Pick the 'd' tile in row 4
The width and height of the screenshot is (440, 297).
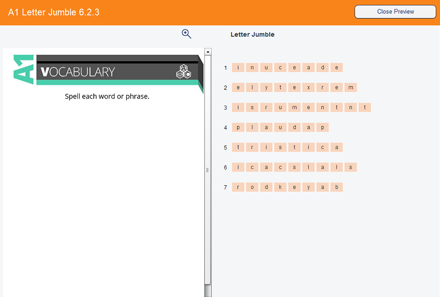[294, 128]
